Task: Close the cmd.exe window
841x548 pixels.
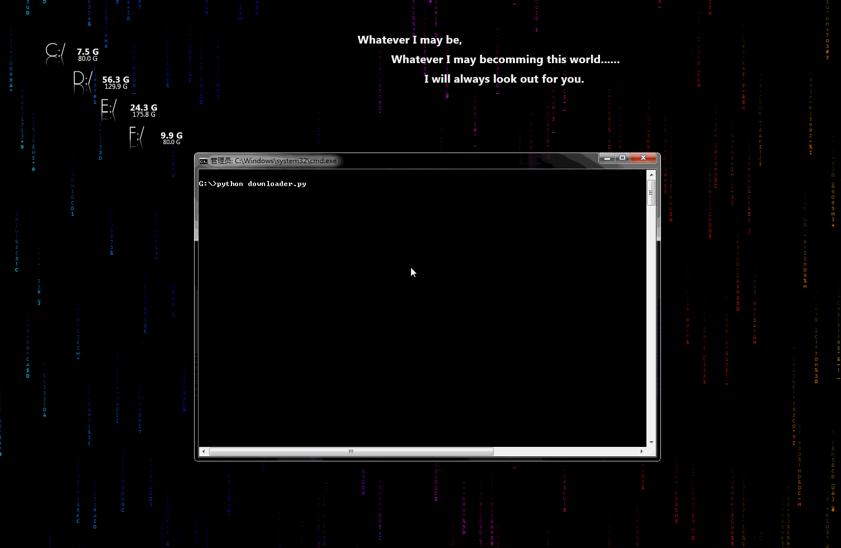Action: pos(643,158)
